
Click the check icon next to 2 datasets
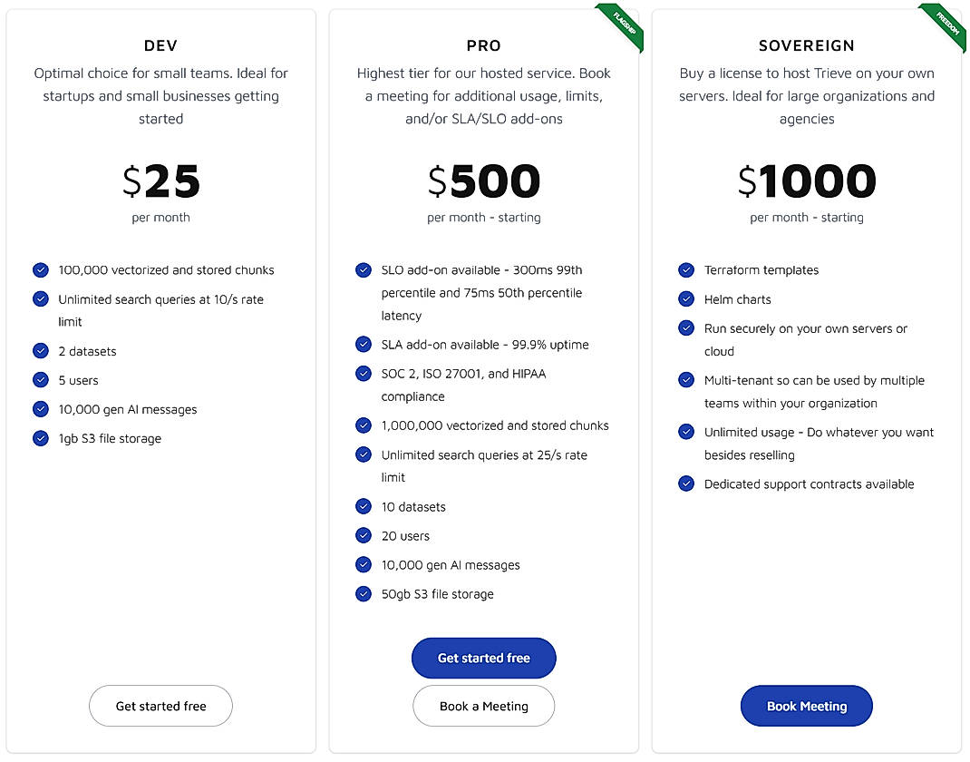point(40,351)
